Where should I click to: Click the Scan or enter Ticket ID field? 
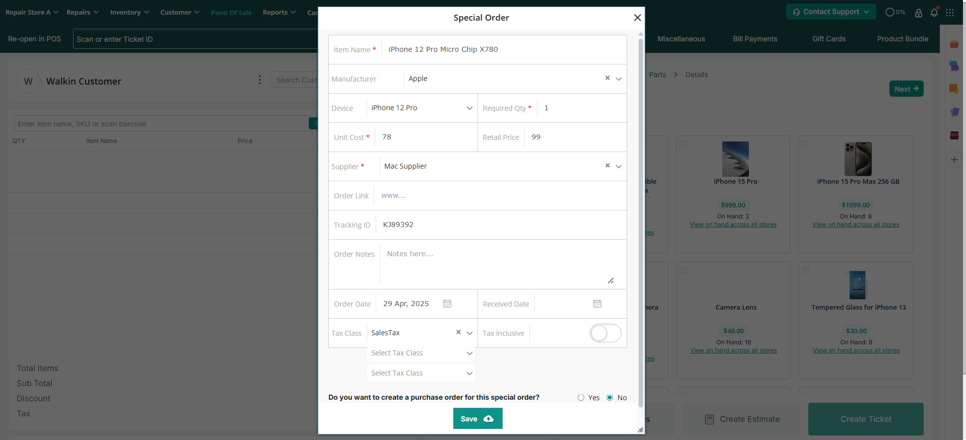pyautogui.click(x=195, y=39)
